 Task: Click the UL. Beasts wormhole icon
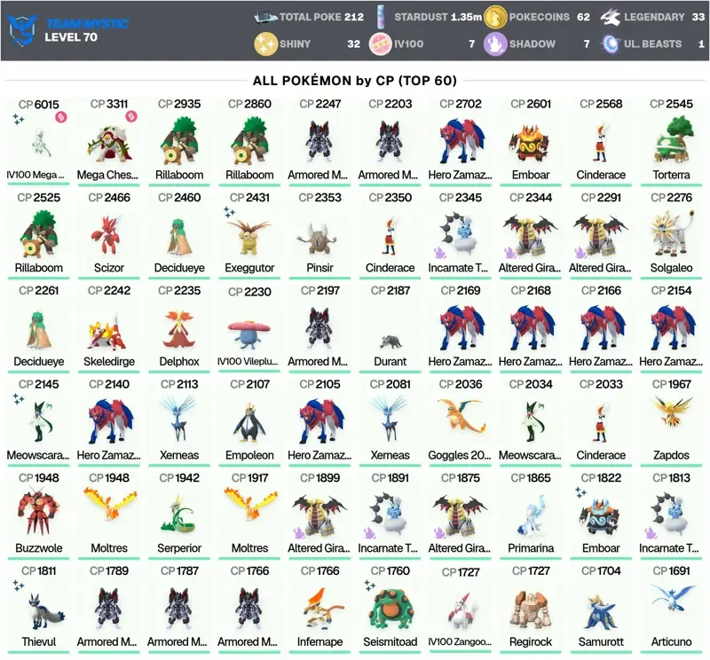pyautogui.click(x=610, y=43)
